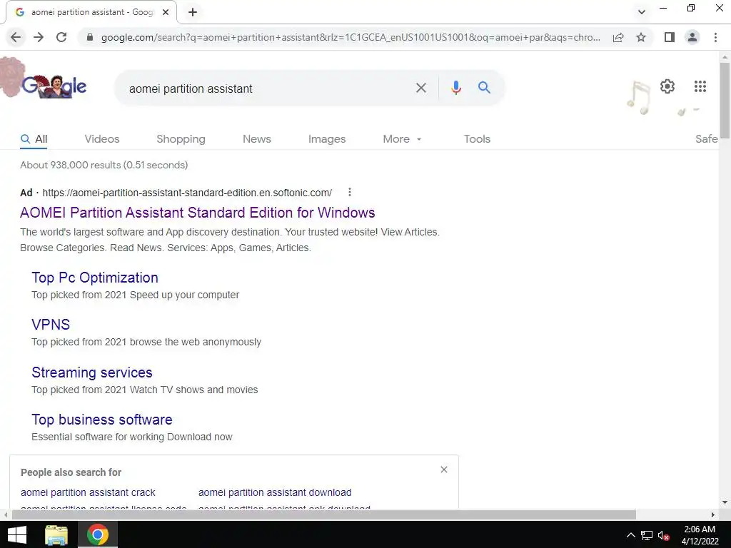Screen dimensions: 731x548
Task: Click the softonic ad URL text
Action: click(x=187, y=193)
